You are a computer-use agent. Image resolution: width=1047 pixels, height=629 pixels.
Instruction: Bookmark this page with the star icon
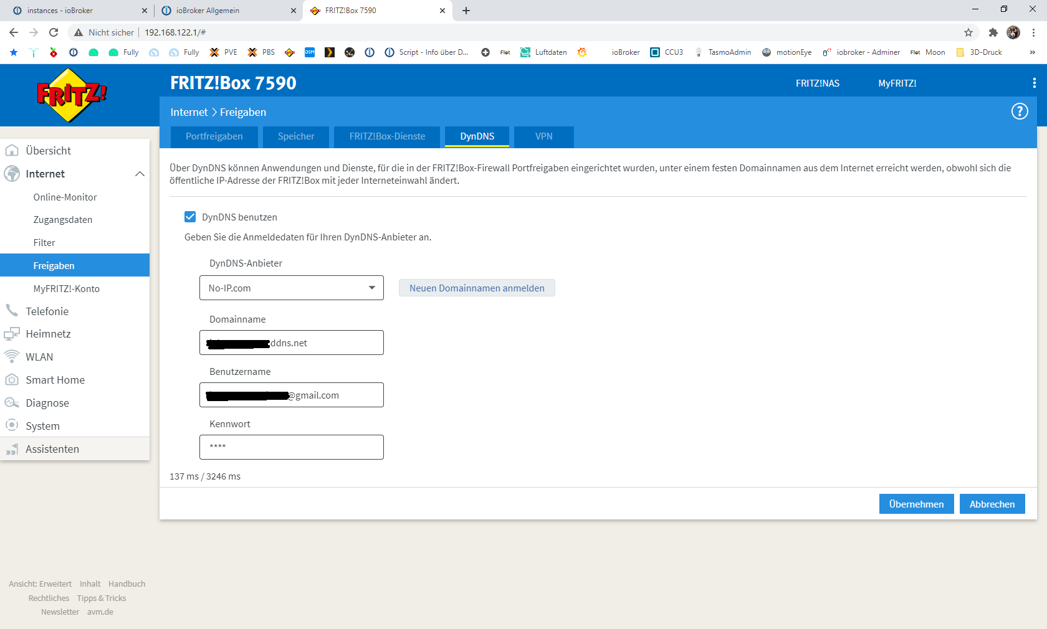click(968, 32)
